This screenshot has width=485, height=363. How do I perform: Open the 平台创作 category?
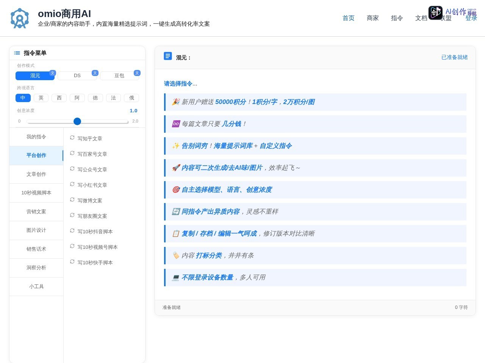click(36, 155)
